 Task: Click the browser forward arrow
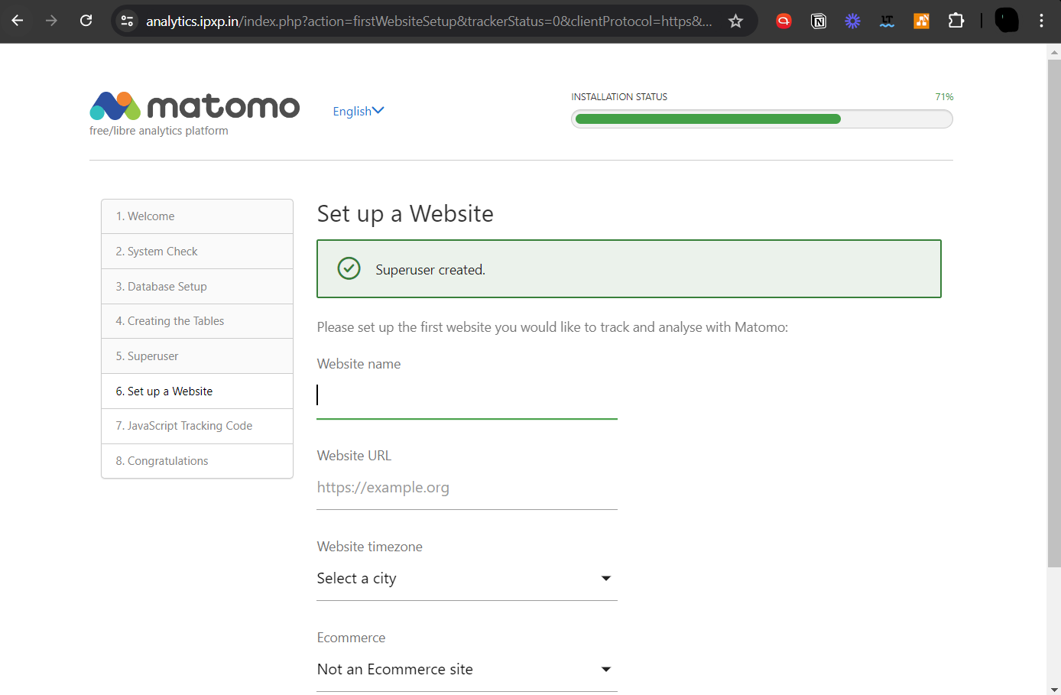point(51,21)
